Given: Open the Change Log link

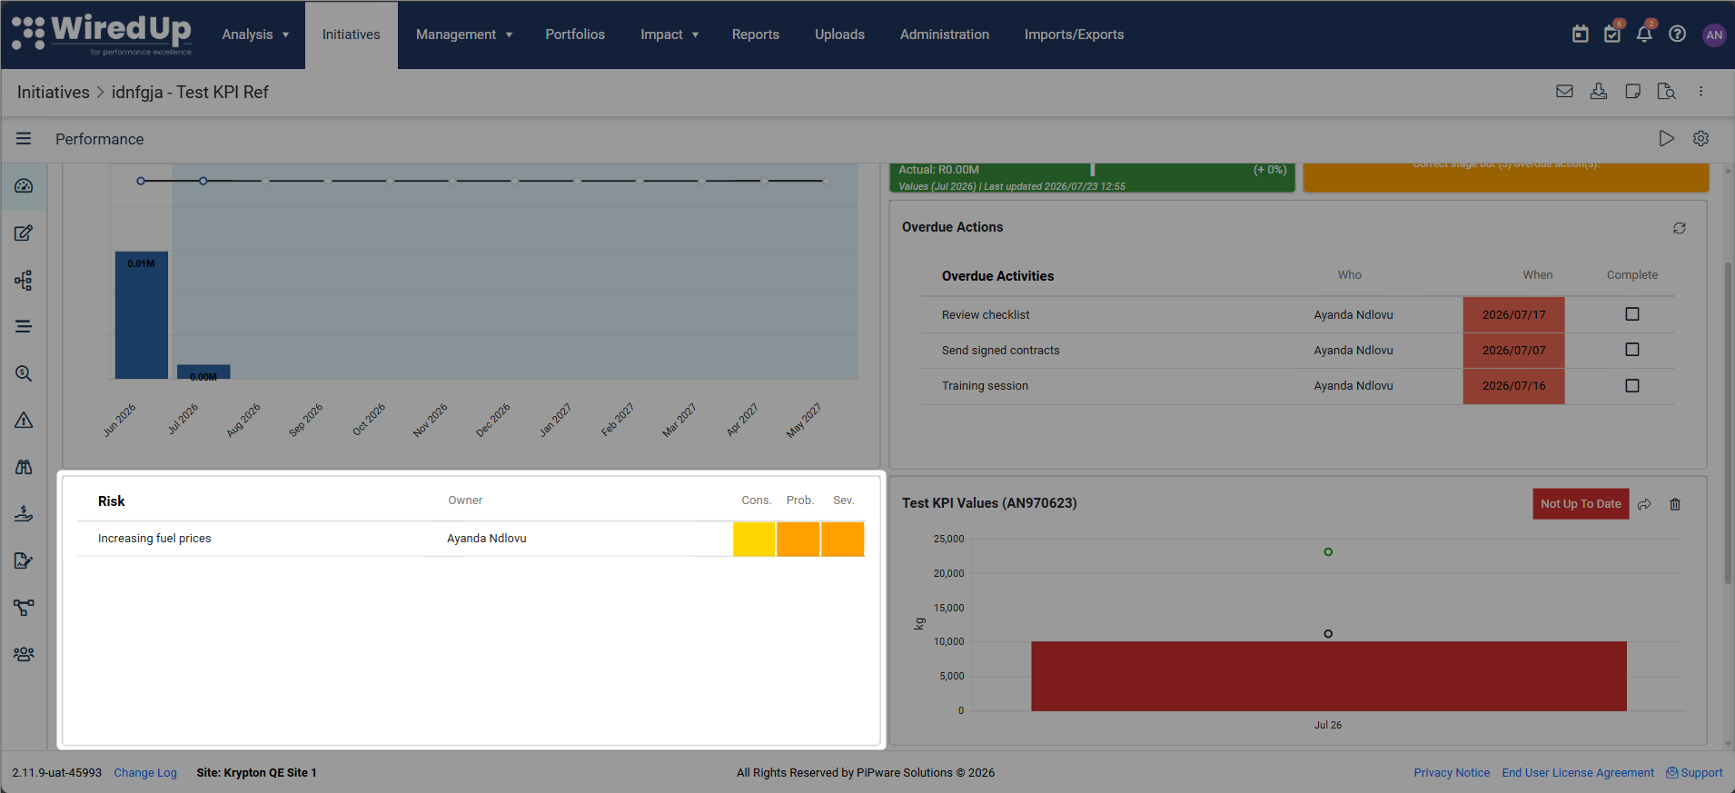Looking at the screenshot, I should (x=145, y=773).
